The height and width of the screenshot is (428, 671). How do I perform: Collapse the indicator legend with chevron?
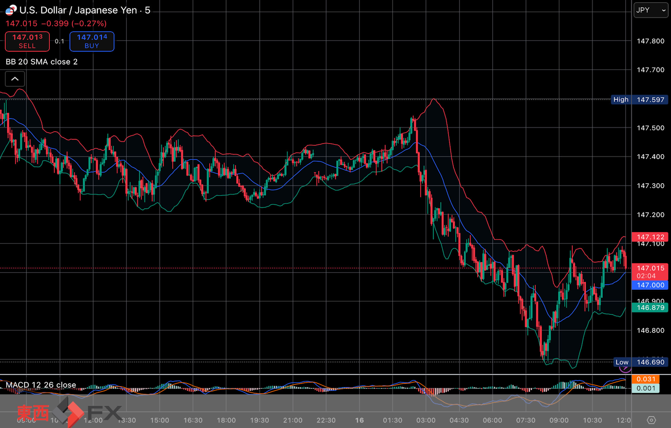[x=15, y=79]
